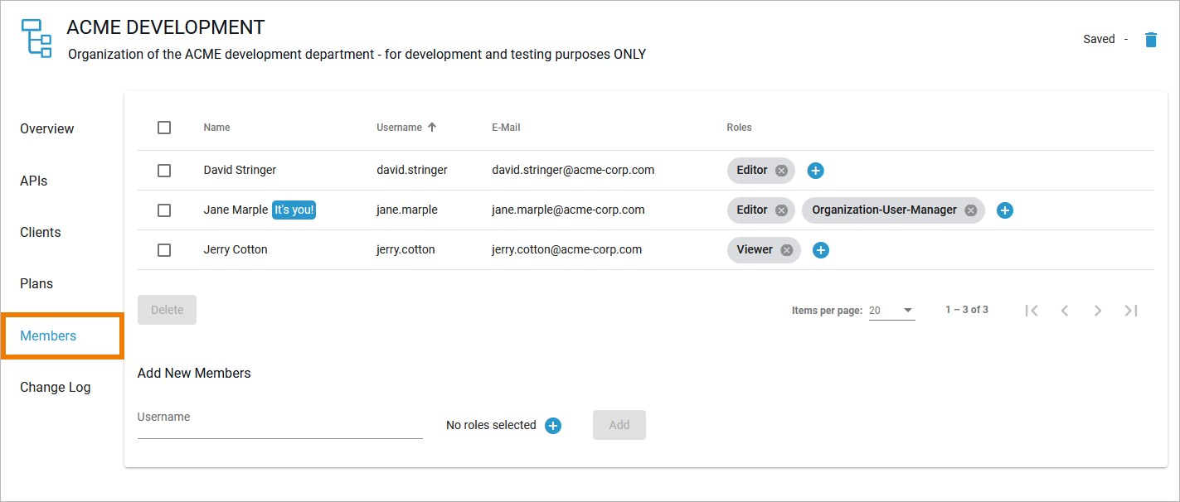Remove Viewer role from Jerry Cotton
This screenshot has width=1180, height=502.
(786, 250)
